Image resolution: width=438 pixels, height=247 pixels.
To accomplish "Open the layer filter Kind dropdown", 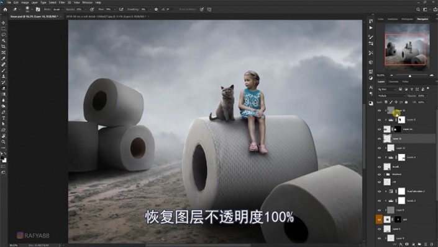I will (387, 89).
